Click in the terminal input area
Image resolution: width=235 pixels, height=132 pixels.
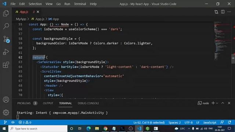tap(18, 117)
